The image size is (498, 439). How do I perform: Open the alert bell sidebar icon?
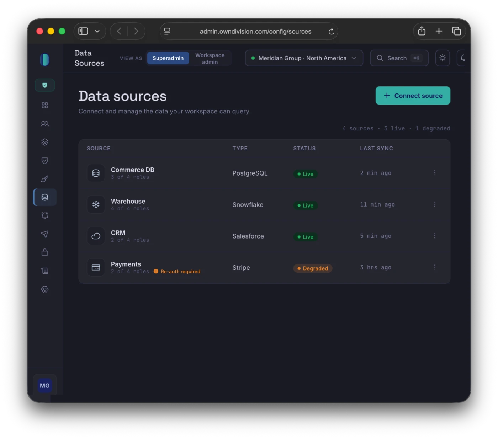45,216
